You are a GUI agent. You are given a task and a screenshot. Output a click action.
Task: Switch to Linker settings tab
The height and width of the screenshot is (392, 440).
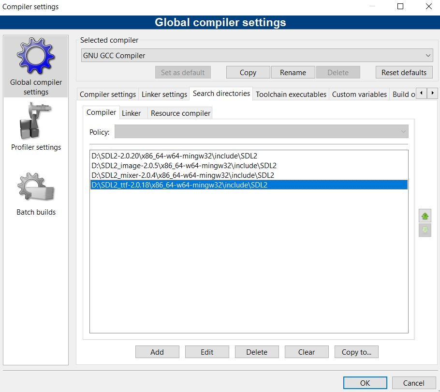164,94
